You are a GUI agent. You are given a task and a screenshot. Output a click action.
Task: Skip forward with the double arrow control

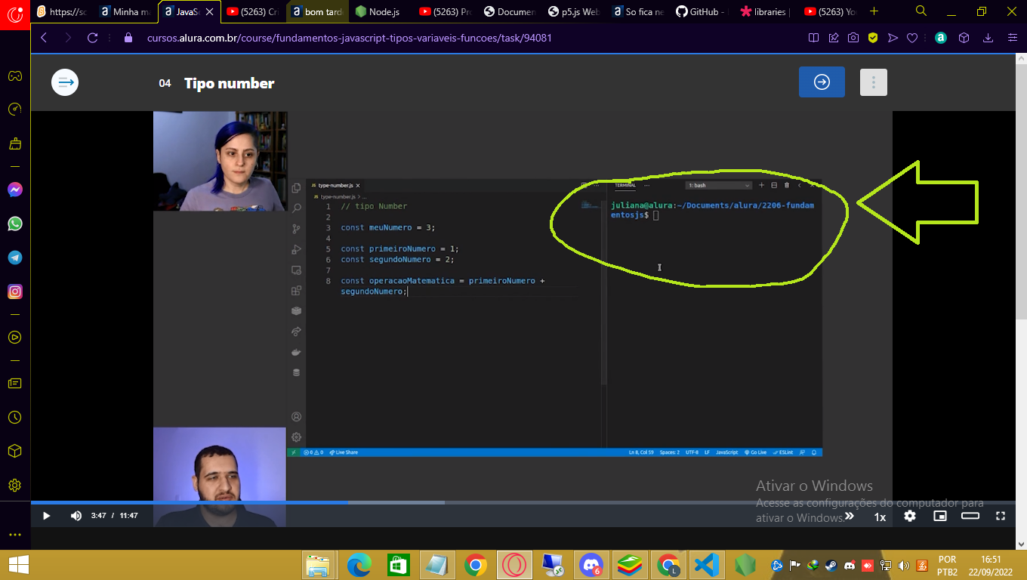(x=849, y=516)
